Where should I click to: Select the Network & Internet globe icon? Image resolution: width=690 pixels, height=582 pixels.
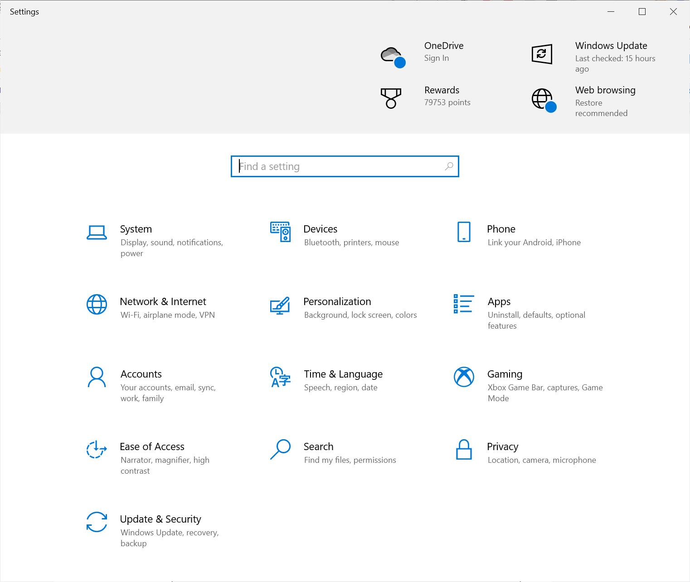click(x=97, y=305)
